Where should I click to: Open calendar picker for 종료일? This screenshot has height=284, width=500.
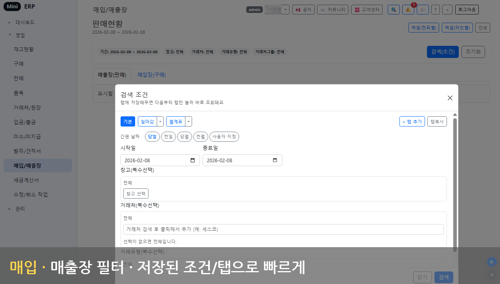point(275,160)
